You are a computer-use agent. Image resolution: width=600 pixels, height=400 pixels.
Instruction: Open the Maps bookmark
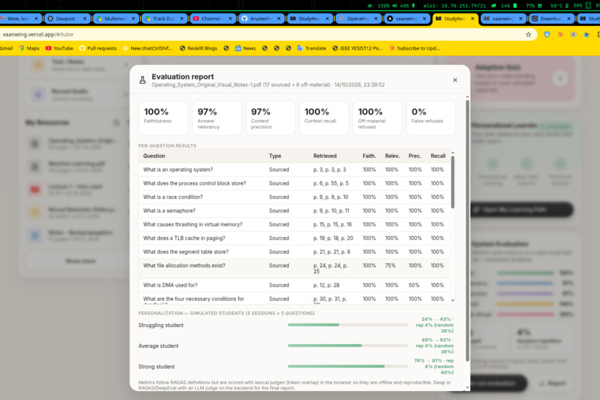point(30,48)
